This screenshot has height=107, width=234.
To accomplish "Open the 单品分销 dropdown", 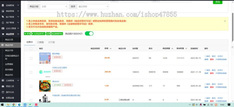I will 54,6.
